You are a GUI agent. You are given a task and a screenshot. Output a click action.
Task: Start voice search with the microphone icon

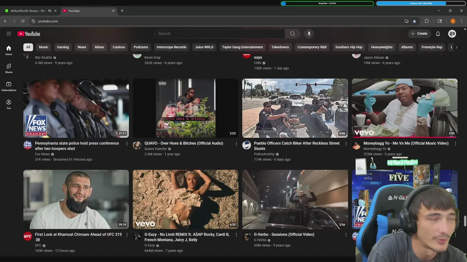coord(309,33)
